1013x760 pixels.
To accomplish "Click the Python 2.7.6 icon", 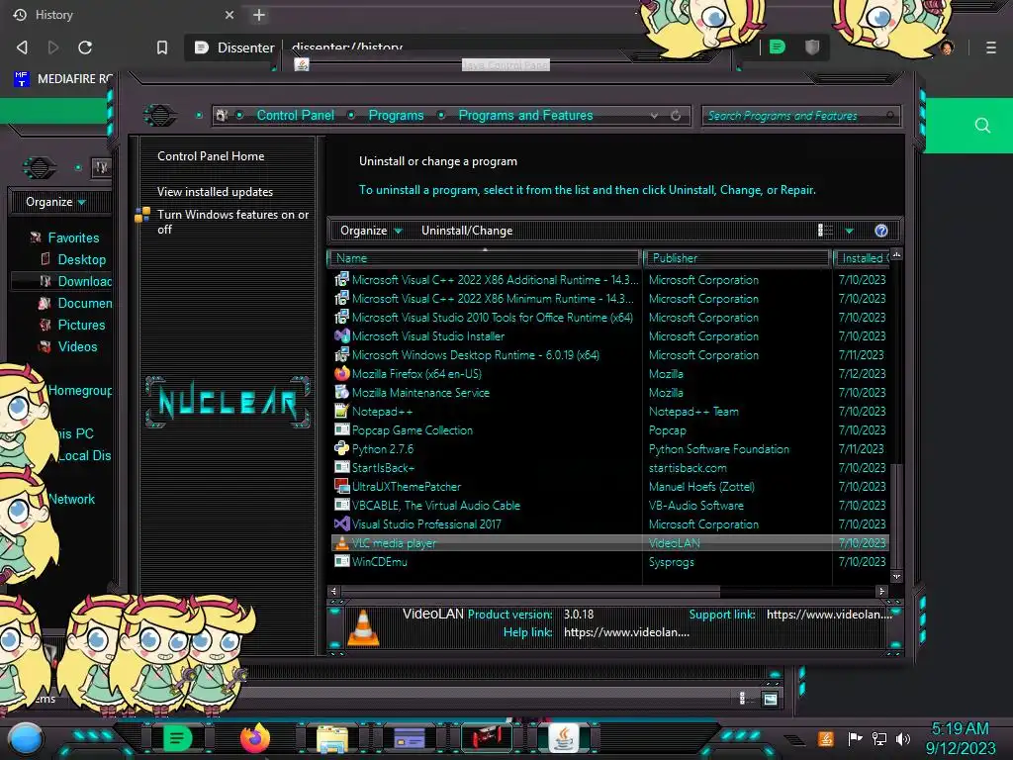I will click(x=341, y=448).
